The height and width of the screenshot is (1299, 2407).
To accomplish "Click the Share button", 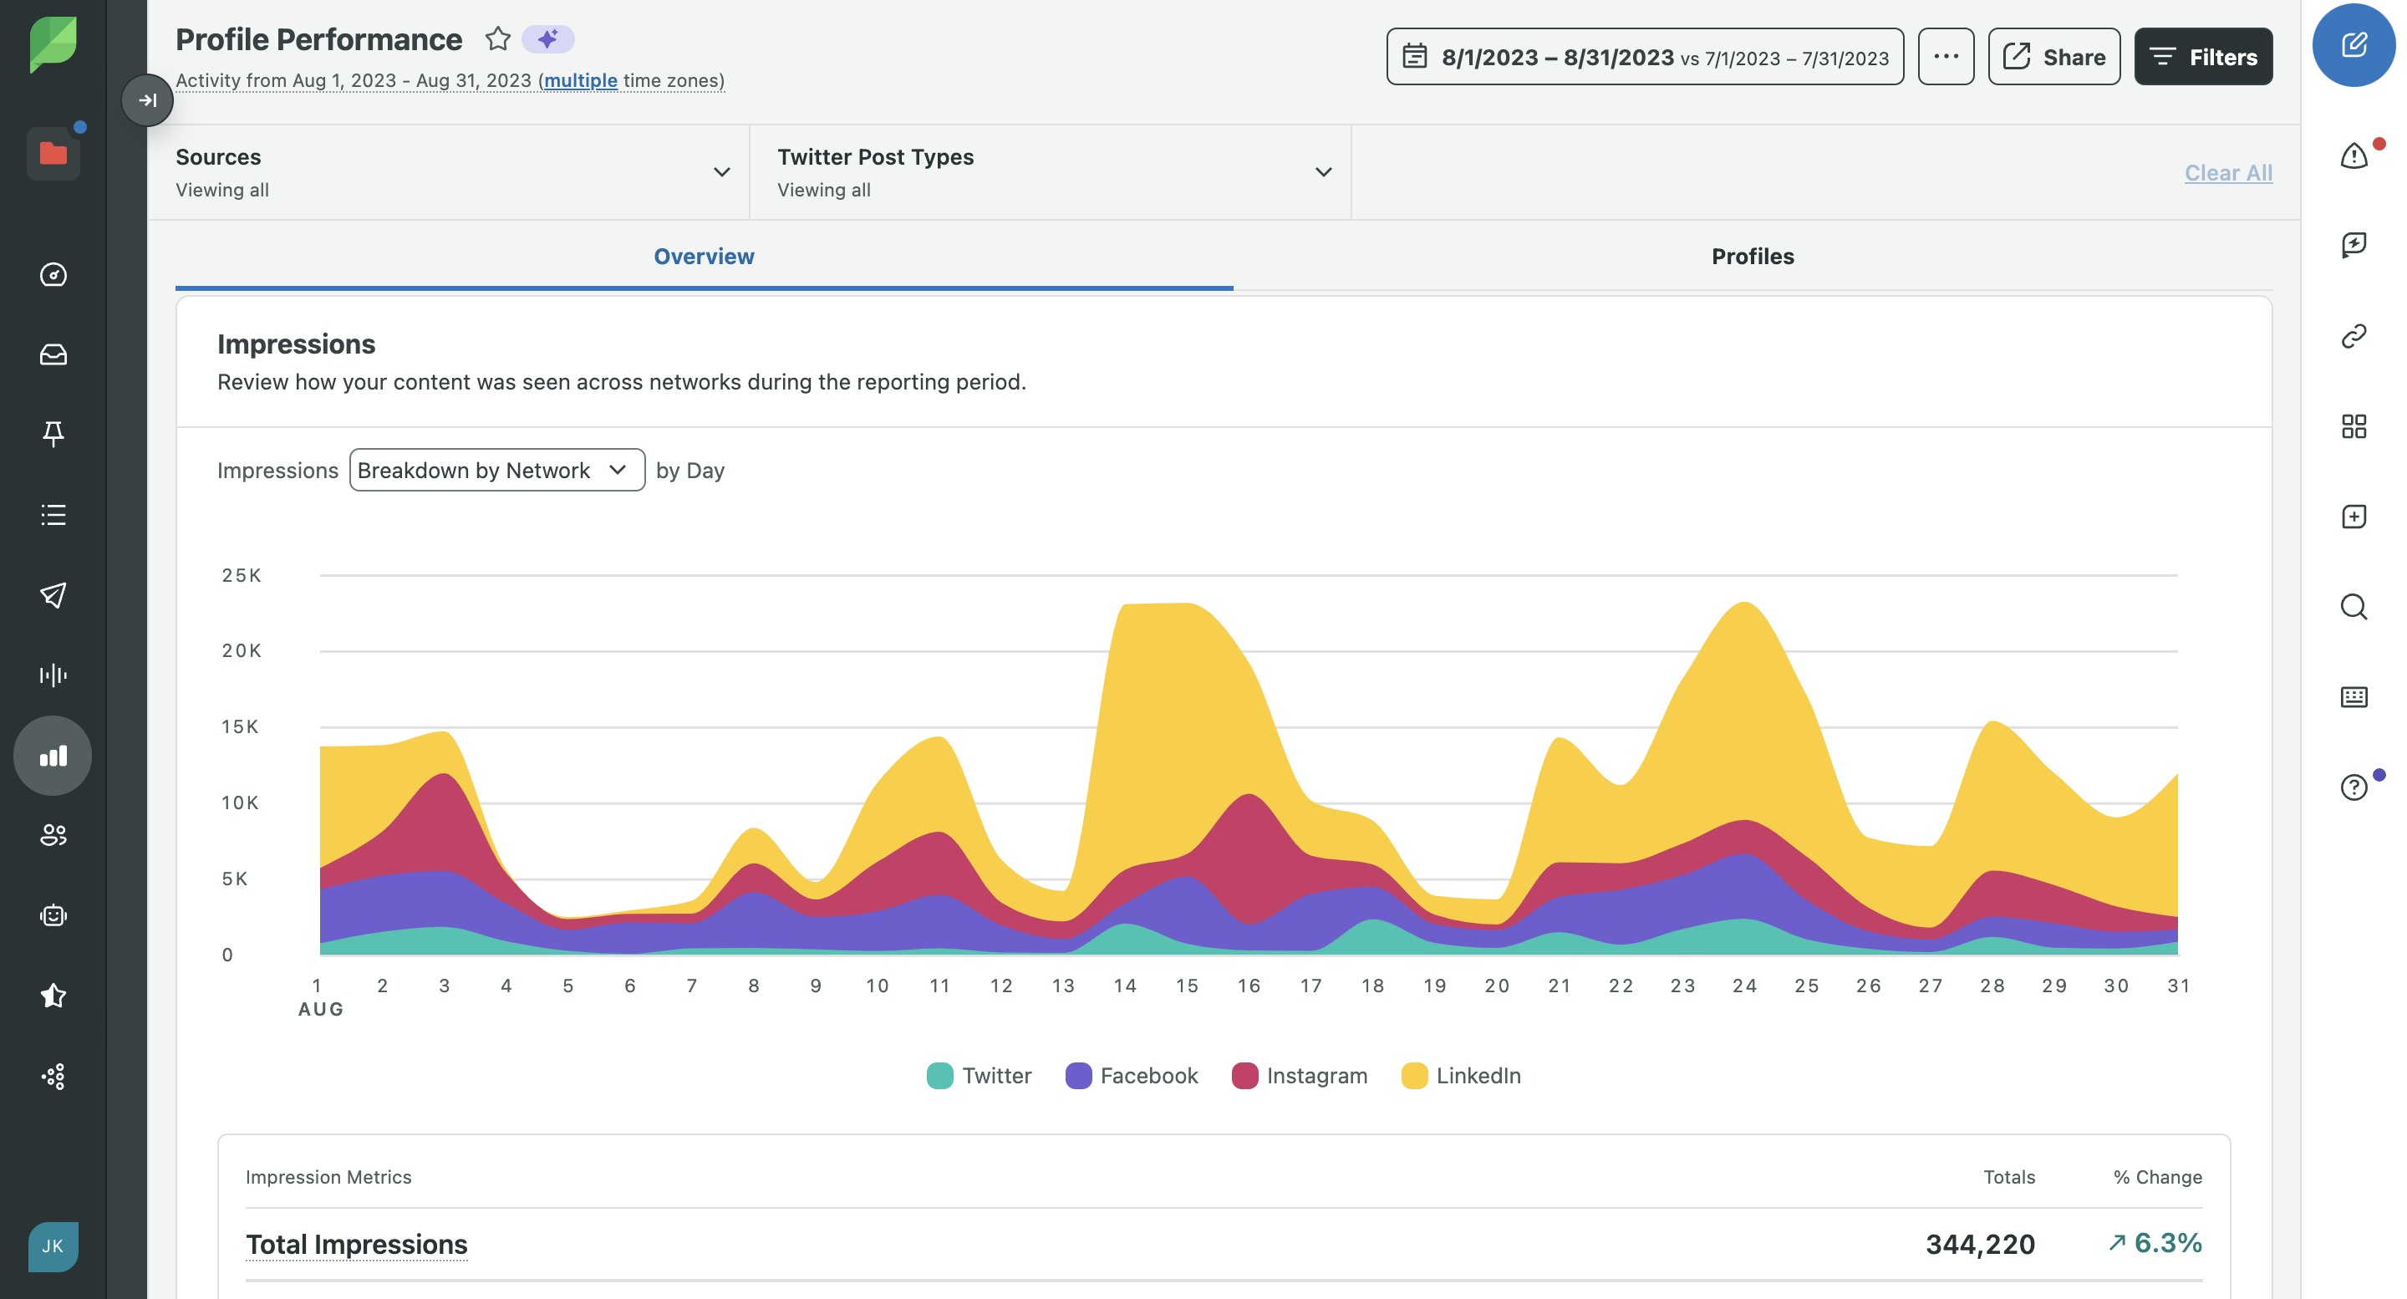I will [2053, 57].
